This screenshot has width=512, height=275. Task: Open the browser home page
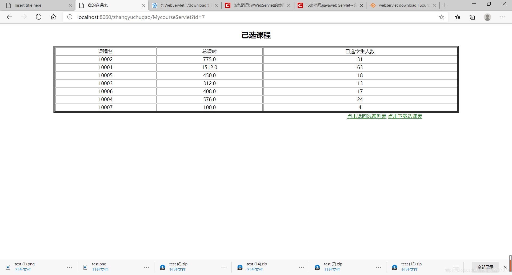(53, 17)
